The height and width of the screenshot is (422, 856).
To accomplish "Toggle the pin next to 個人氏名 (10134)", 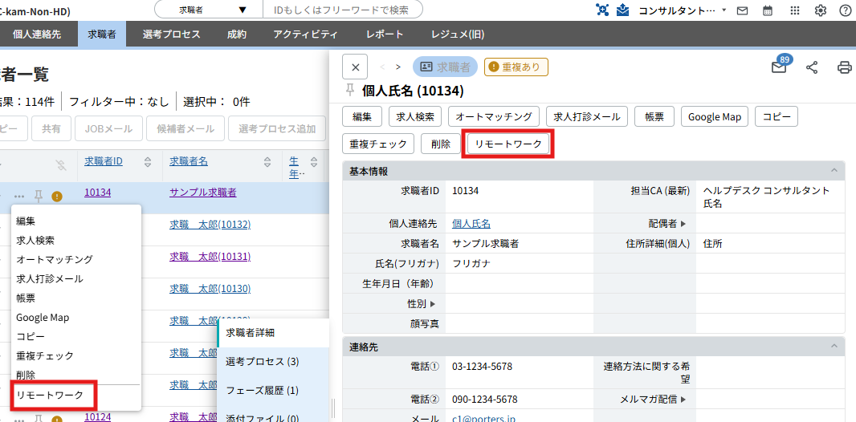I will coord(349,91).
